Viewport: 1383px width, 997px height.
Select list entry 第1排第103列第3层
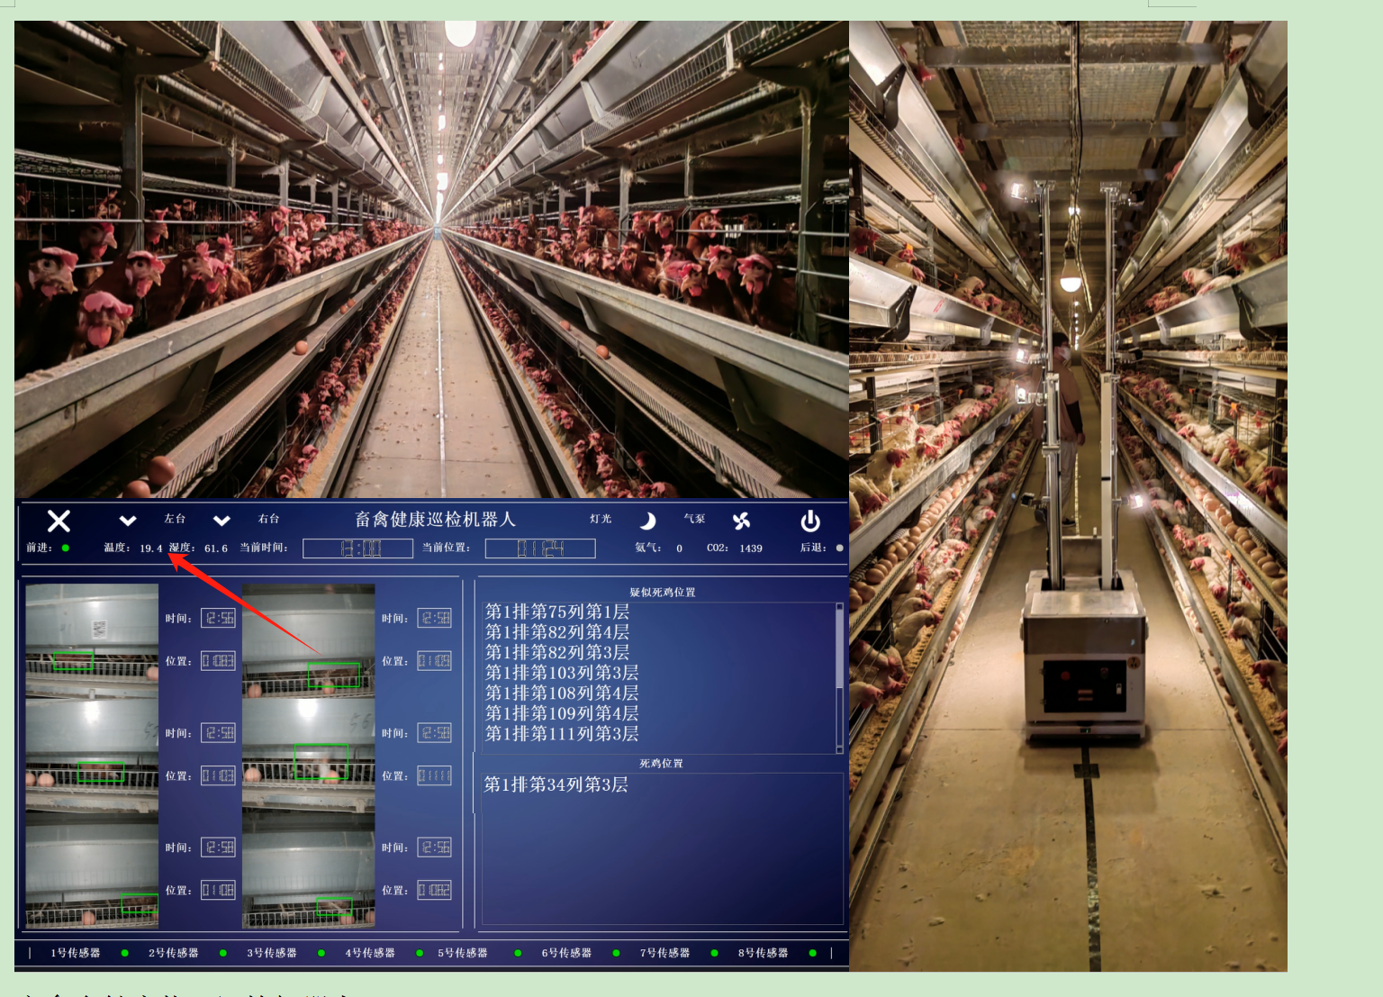[561, 673]
